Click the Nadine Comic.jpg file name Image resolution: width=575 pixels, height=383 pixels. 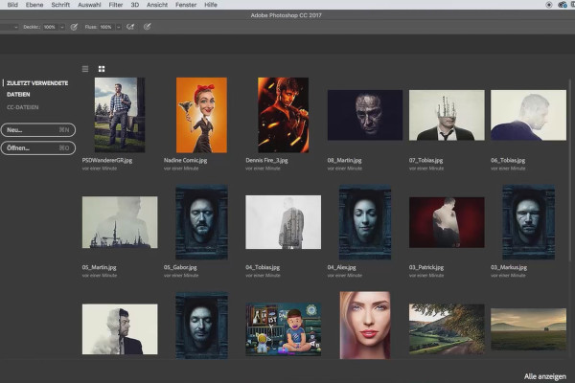pos(186,160)
